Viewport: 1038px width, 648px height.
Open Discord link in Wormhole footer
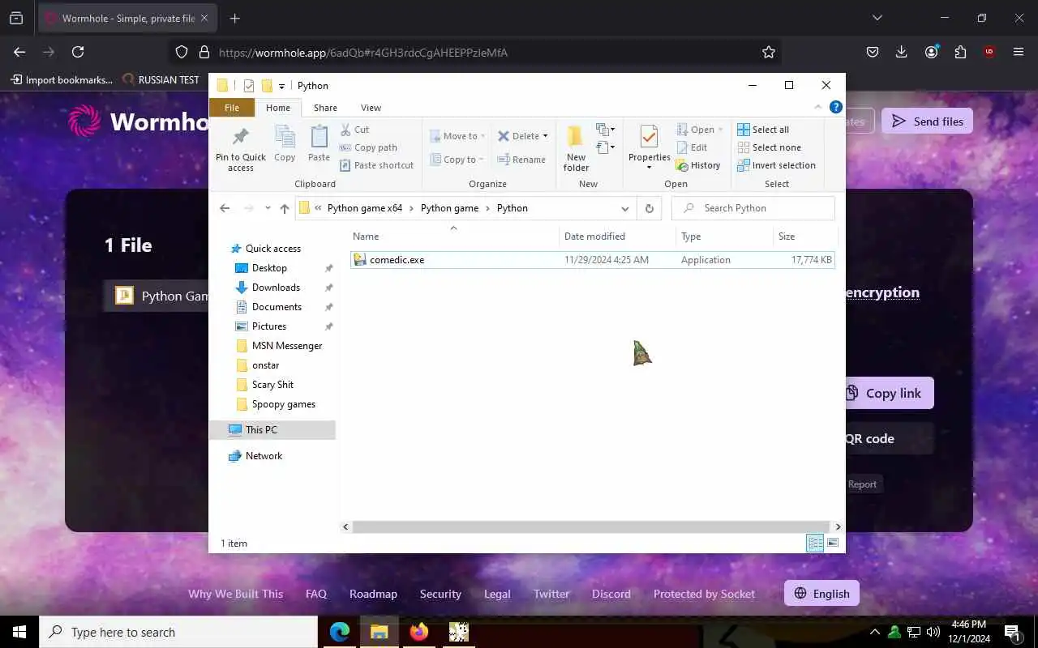pos(611,594)
